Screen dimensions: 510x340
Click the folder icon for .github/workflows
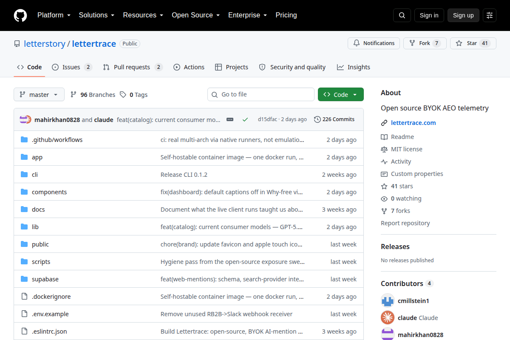(24, 140)
